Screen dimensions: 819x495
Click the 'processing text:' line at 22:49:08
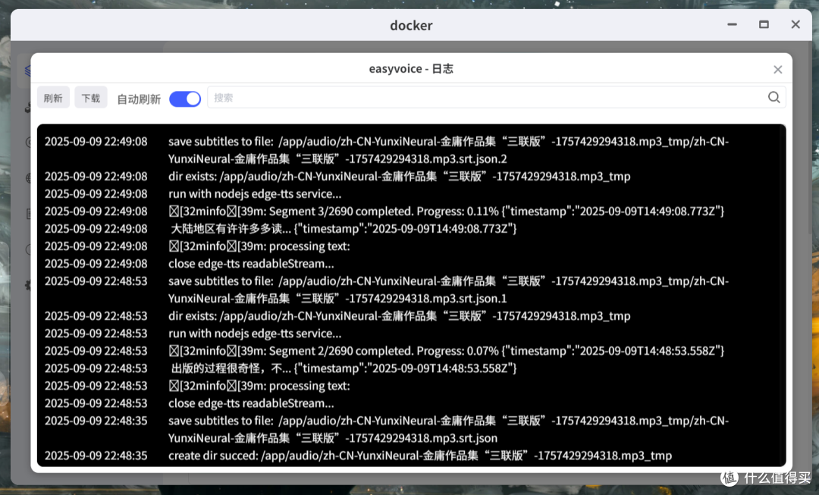click(259, 246)
